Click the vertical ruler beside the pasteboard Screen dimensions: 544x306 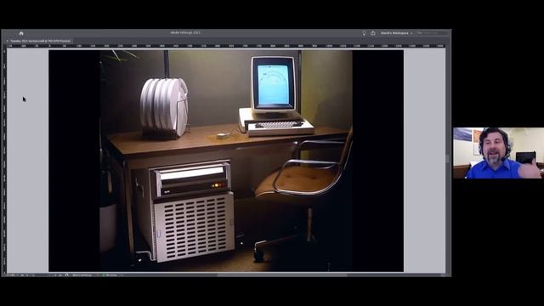pos(4,161)
